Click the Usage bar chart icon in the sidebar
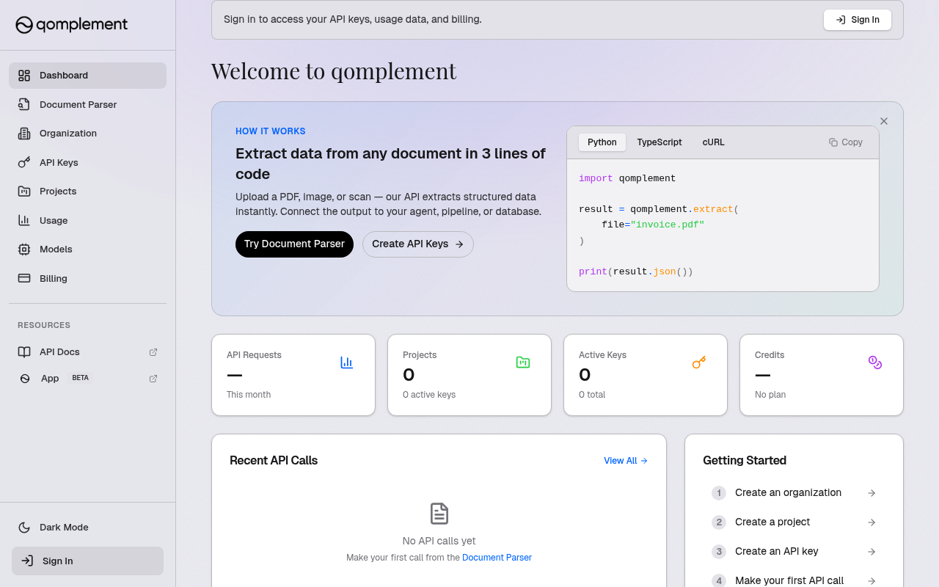 tap(24, 220)
